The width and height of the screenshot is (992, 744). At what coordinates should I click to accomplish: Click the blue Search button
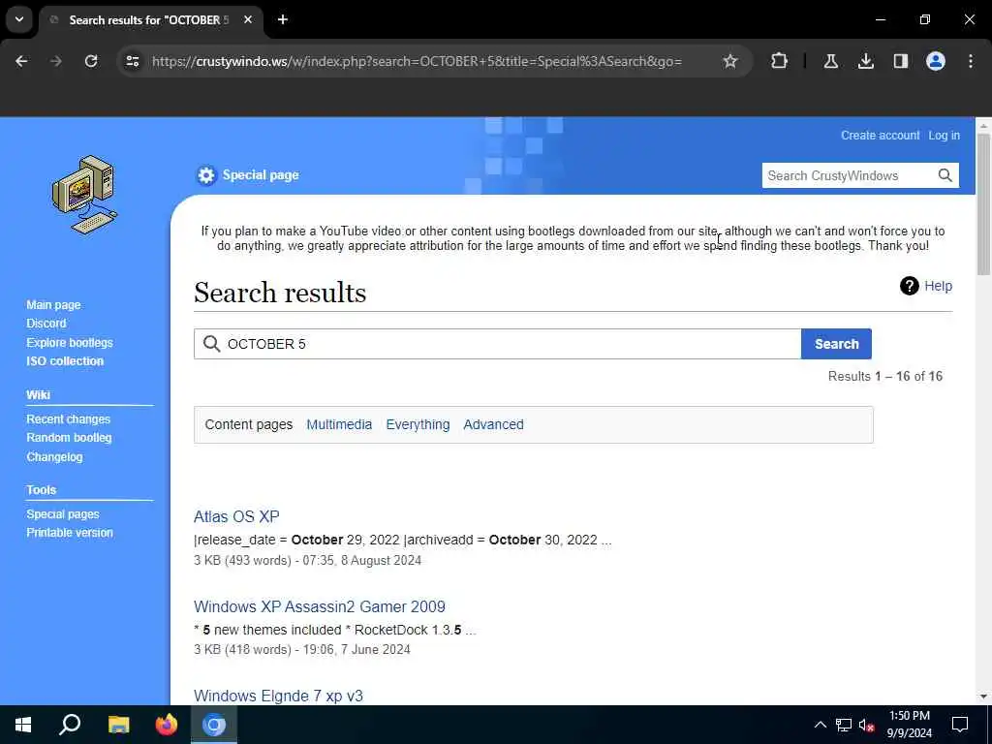point(836,344)
